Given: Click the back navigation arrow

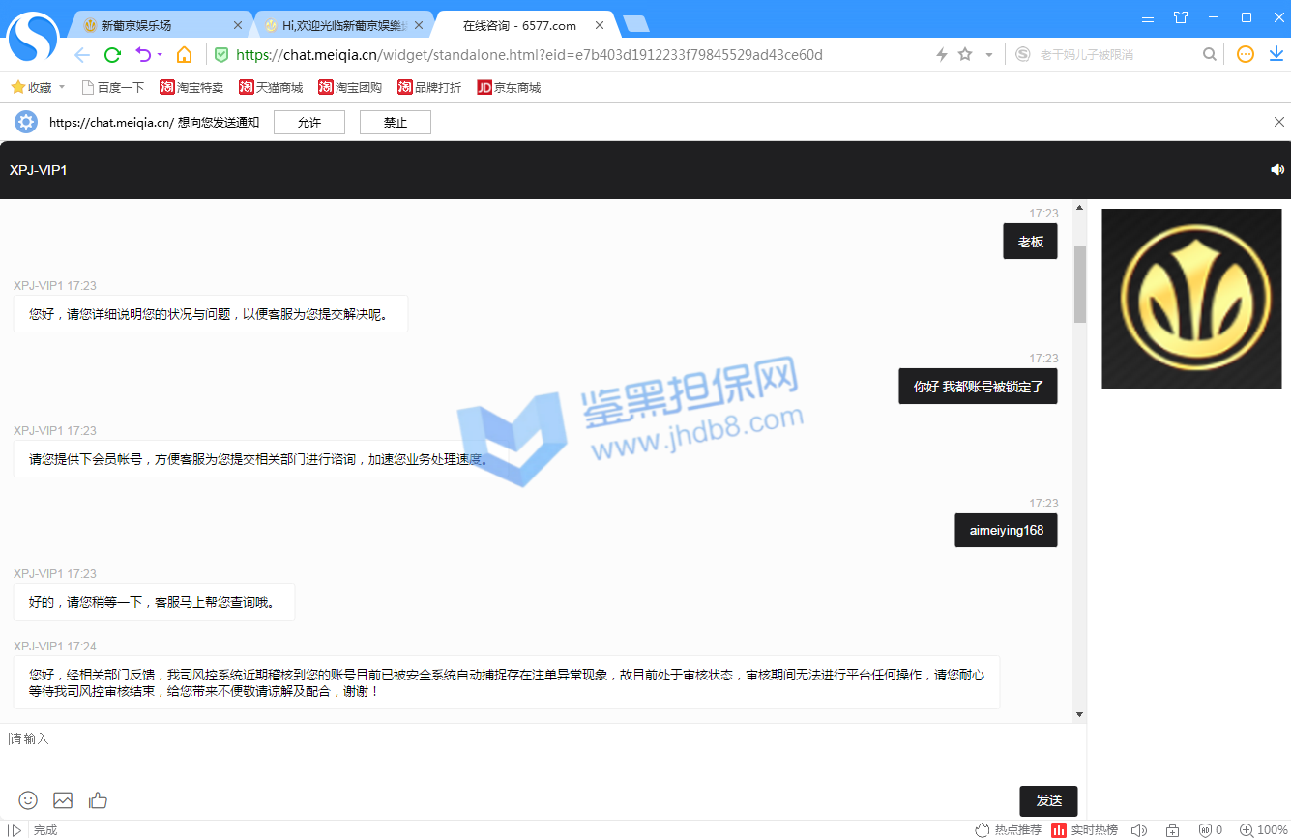Looking at the screenshot, I should (x=82, y=55).
